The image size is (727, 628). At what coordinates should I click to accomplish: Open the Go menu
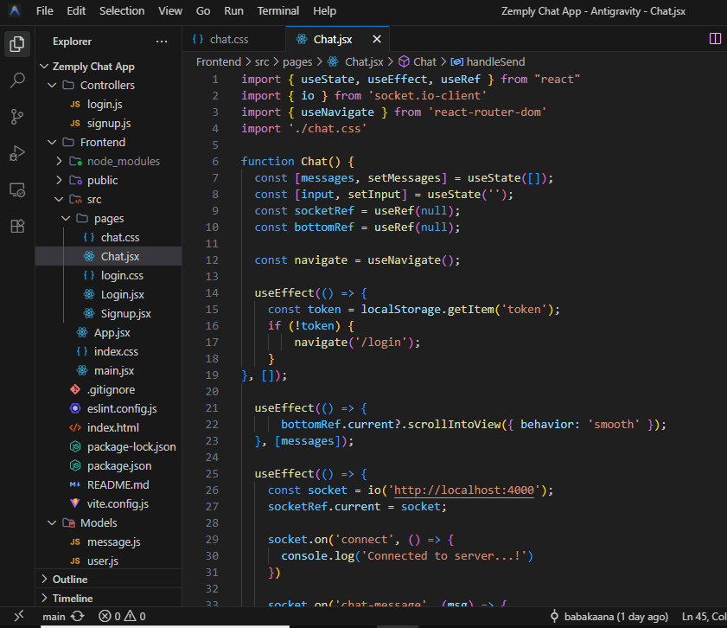point(203,10)
